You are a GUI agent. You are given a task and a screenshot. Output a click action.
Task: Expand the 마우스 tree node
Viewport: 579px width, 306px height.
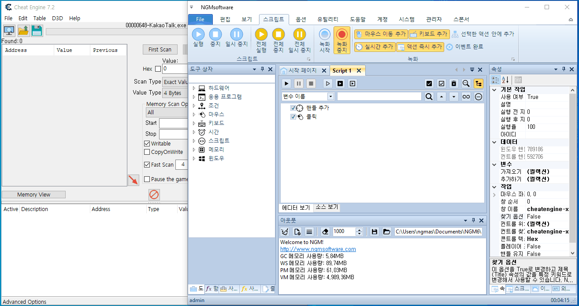(194, 114)
